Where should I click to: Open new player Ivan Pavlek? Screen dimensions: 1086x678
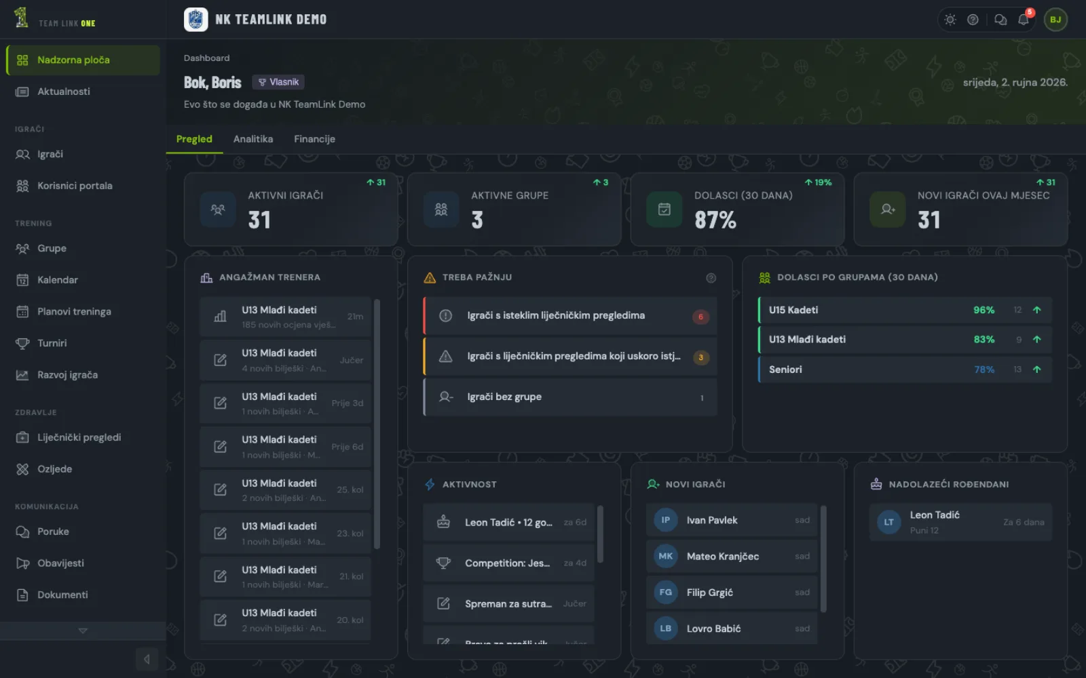click(x=732, y=521)
